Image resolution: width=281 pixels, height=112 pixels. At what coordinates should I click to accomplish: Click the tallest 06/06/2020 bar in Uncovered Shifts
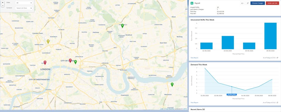[x=270, y=36]
